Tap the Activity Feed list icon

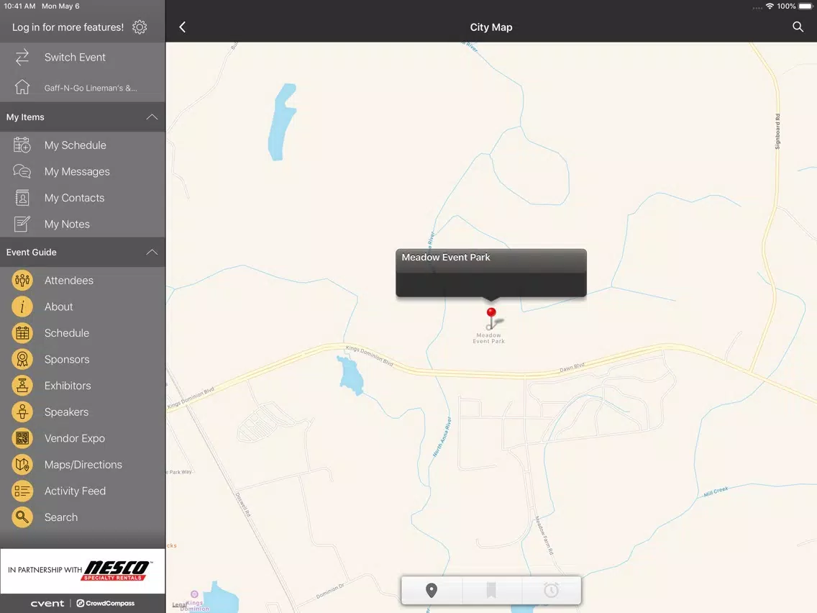(22, 491)
